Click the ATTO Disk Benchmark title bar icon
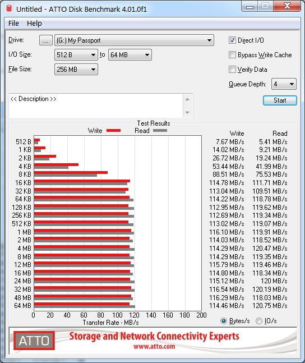The width and height of the screenshot is (305, 363). point(10,8)
